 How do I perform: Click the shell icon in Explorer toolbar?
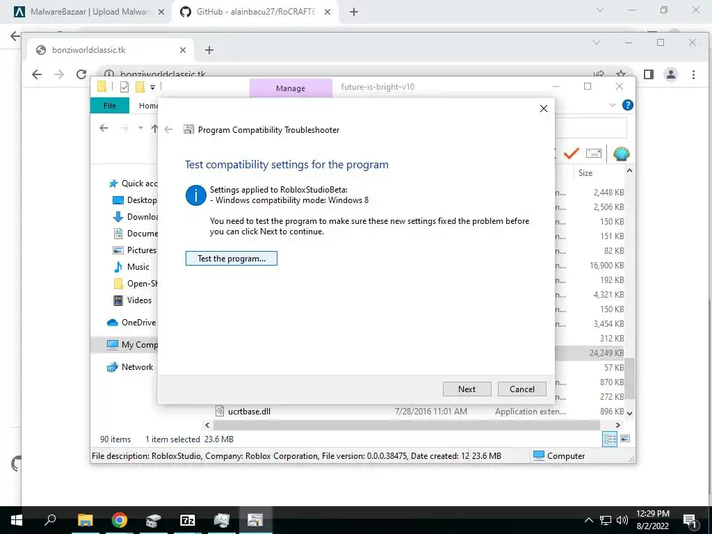[x=621, y=154]
